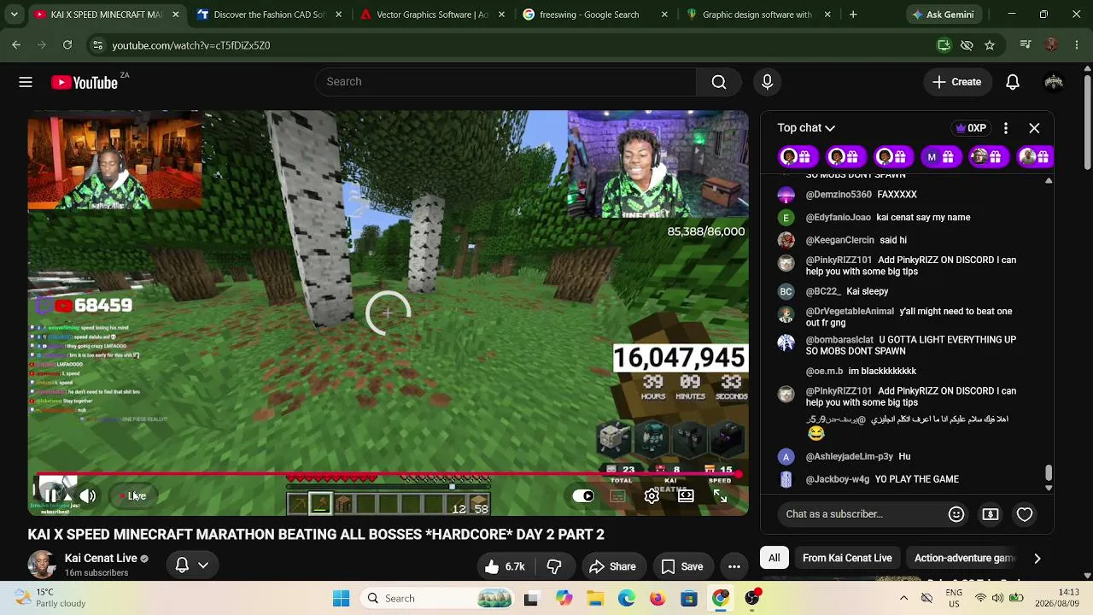This screenshot has height=615, width=1093.
Task: Open the Chrome three-dot menu
Action: pos(1076,45)
